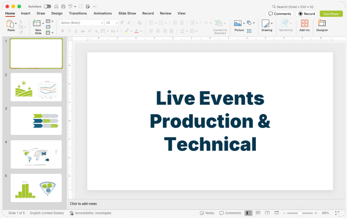Click the Sensitivity icon
Image resolution: width=347 pixels, height=218 pixels.
285,23
